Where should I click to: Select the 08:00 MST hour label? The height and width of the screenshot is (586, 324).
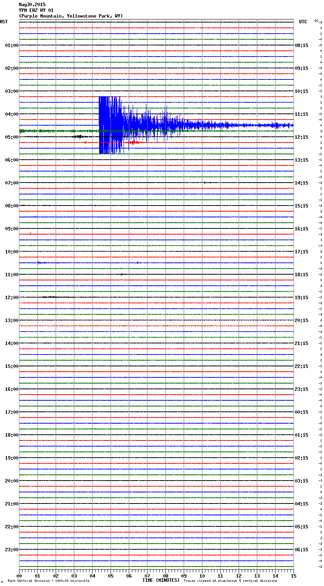[12, 206]
